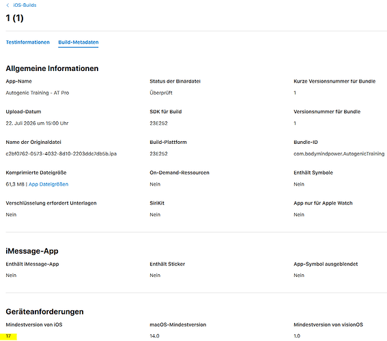
Task: Click the 'macOS-Mindestversion' label
Action: pos(177,325)
